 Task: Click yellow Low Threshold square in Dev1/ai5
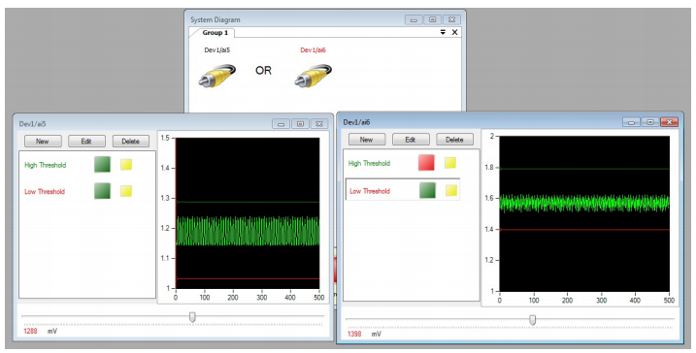tap(126, 191)
